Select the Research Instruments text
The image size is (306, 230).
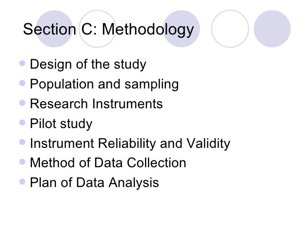tap(96, 104)
